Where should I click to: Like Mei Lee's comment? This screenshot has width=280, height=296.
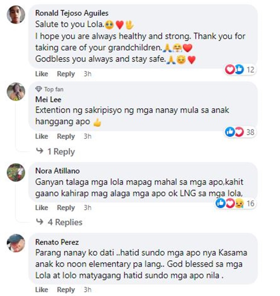tap(42, 136)
